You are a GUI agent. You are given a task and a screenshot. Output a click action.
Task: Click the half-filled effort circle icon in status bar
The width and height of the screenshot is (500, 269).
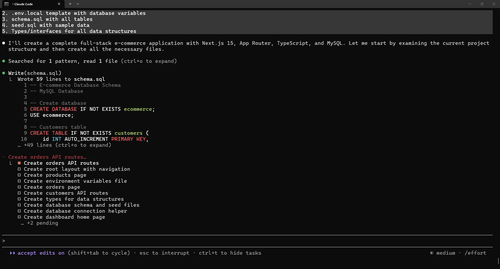(x=432, y=253)
